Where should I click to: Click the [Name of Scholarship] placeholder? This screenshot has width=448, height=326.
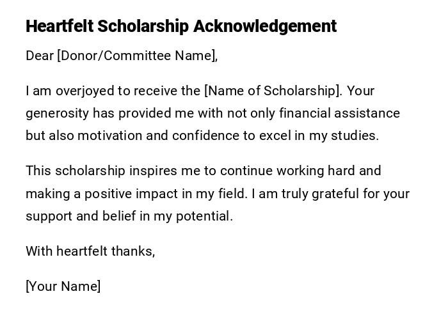point(272,91)
